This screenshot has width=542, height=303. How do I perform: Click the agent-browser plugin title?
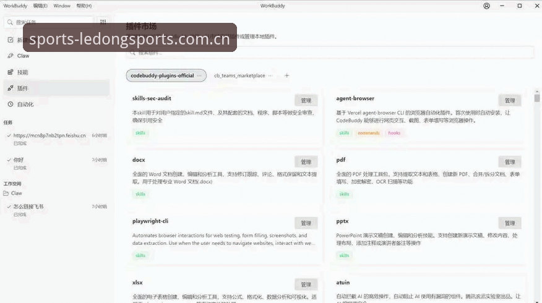(355, 98)
